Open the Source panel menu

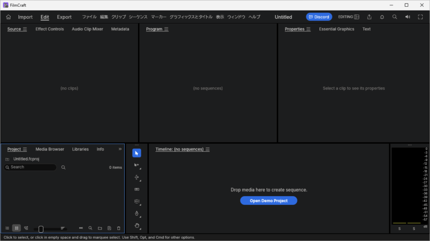coord(25,29)
